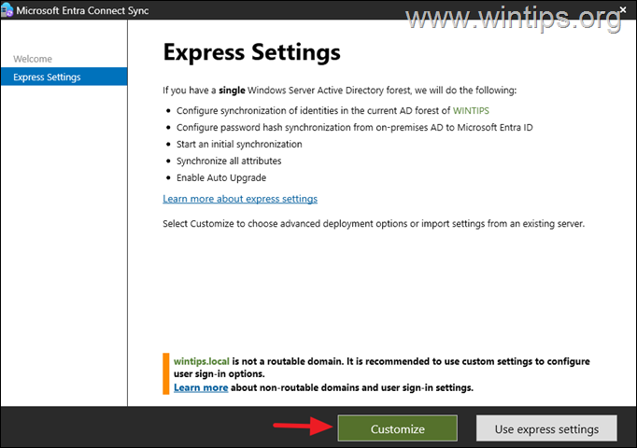Viewport: 637px width, 448px height.
Task: Click 'Select Customize to choose advanced deployment' text
Action: pyautogui.click(x=374, y=224)
